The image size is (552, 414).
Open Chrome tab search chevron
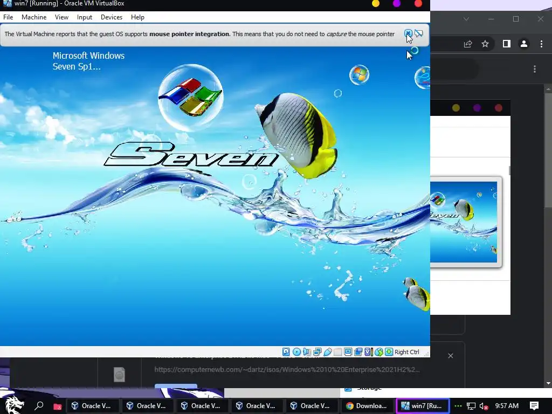(466, 19)
